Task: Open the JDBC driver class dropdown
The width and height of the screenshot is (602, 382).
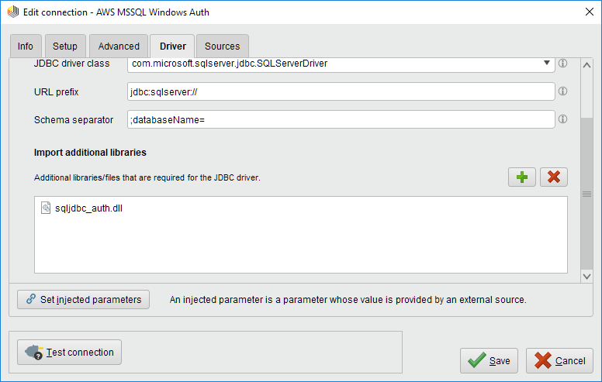Action: (x=548, y=64)
